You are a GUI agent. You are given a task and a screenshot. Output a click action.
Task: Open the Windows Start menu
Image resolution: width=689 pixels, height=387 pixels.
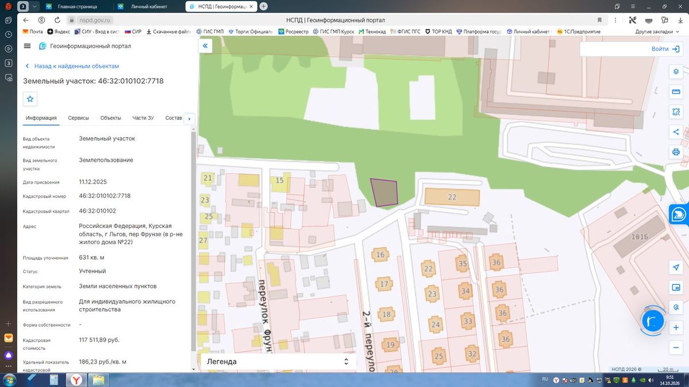point(10,380)
